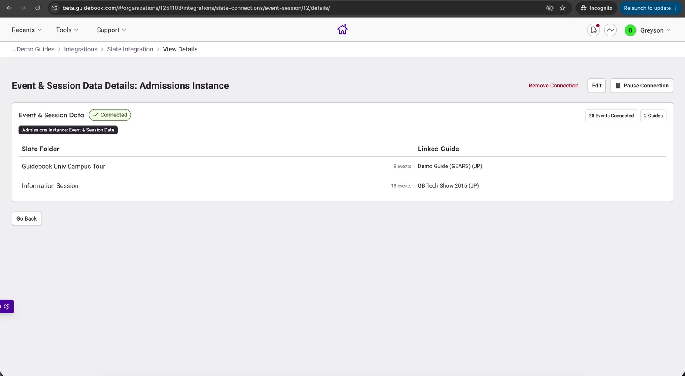Viewport: 685px width, 376px height.
Task: Open the site info icon in the address bar
Action: [54, 8]
